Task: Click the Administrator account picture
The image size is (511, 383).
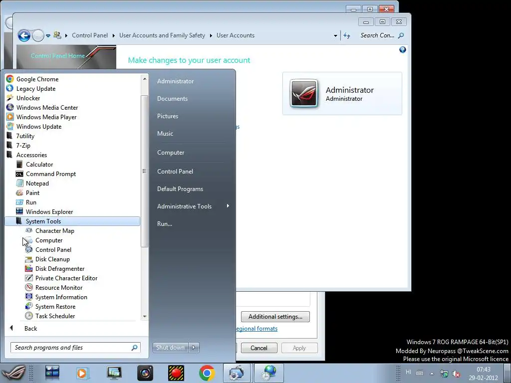Action: point(304,93)
